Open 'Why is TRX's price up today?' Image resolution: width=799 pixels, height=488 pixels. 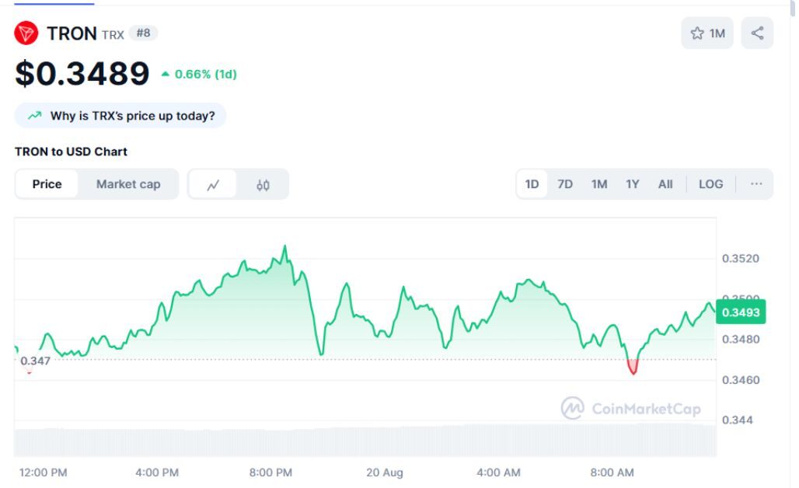[120, 116]
